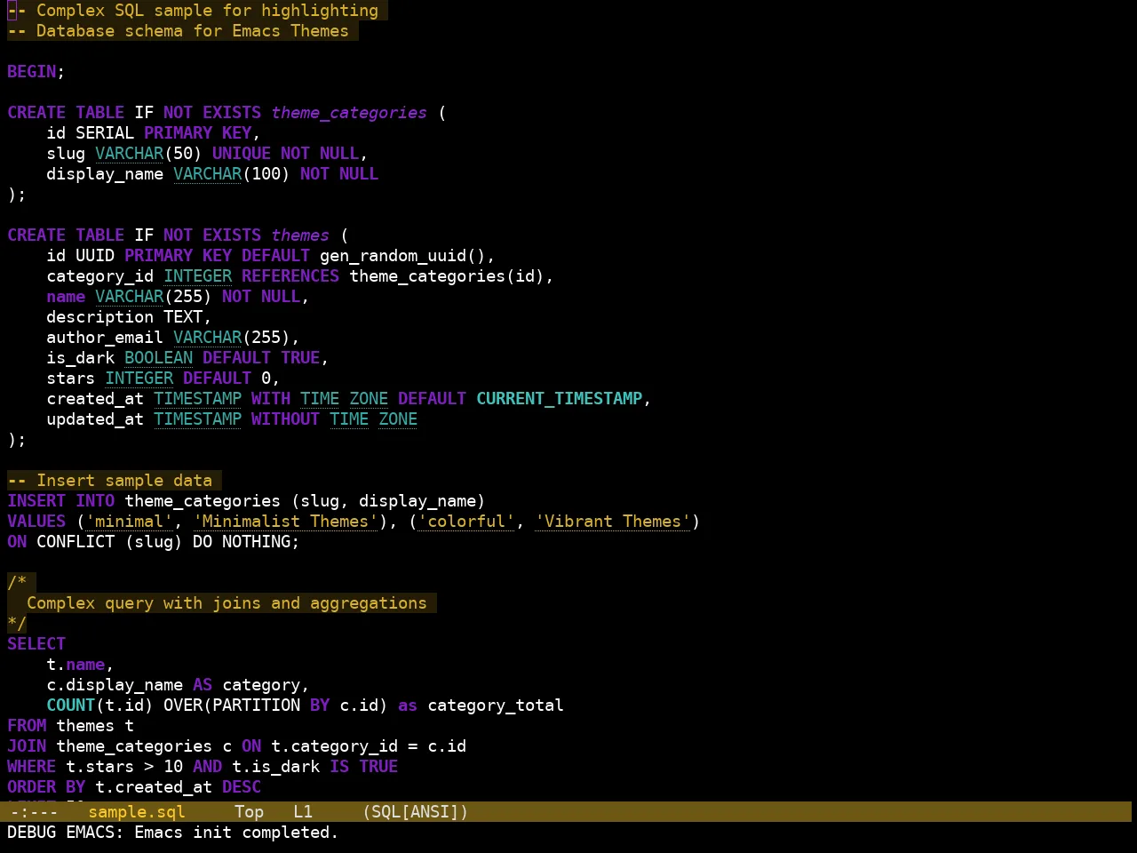The height and width of the screenshot is (853, 1137).
Task: Click the -:--- status flags in mode line
Action: (34, 811)
